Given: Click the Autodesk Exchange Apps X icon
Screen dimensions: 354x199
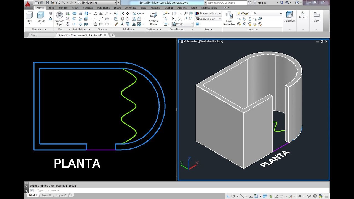Looking at the screenshot, I should (282, 2).
